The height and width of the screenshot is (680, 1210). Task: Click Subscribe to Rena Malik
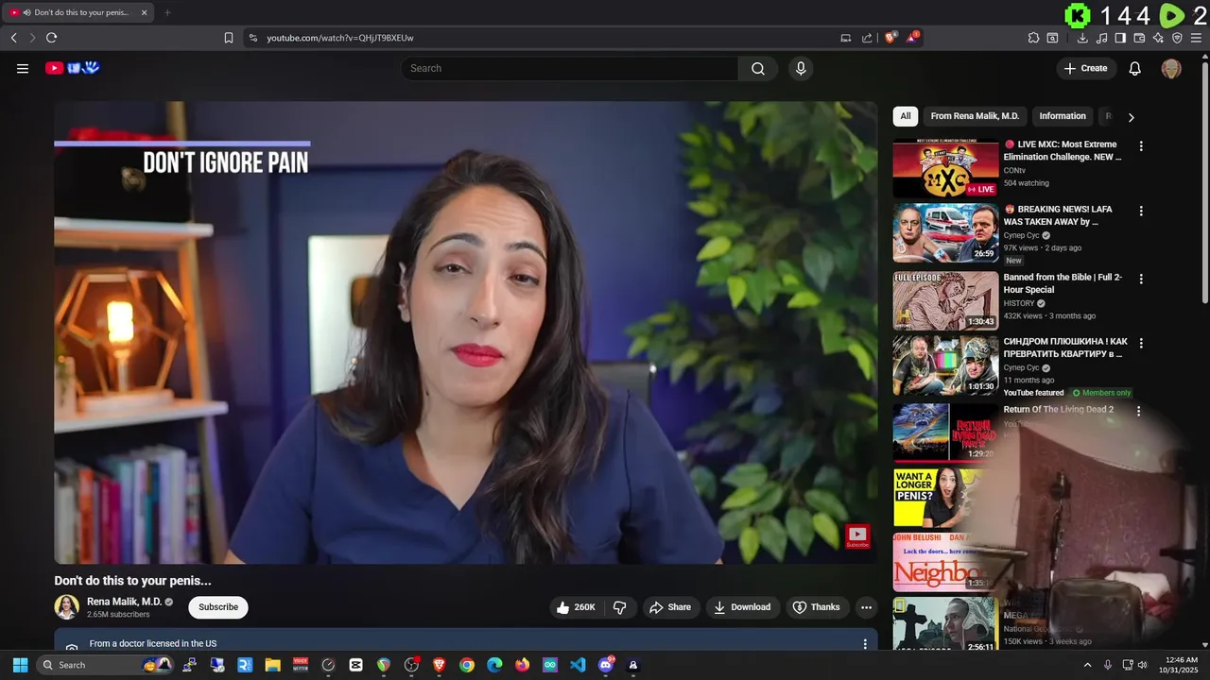point(218,607)
